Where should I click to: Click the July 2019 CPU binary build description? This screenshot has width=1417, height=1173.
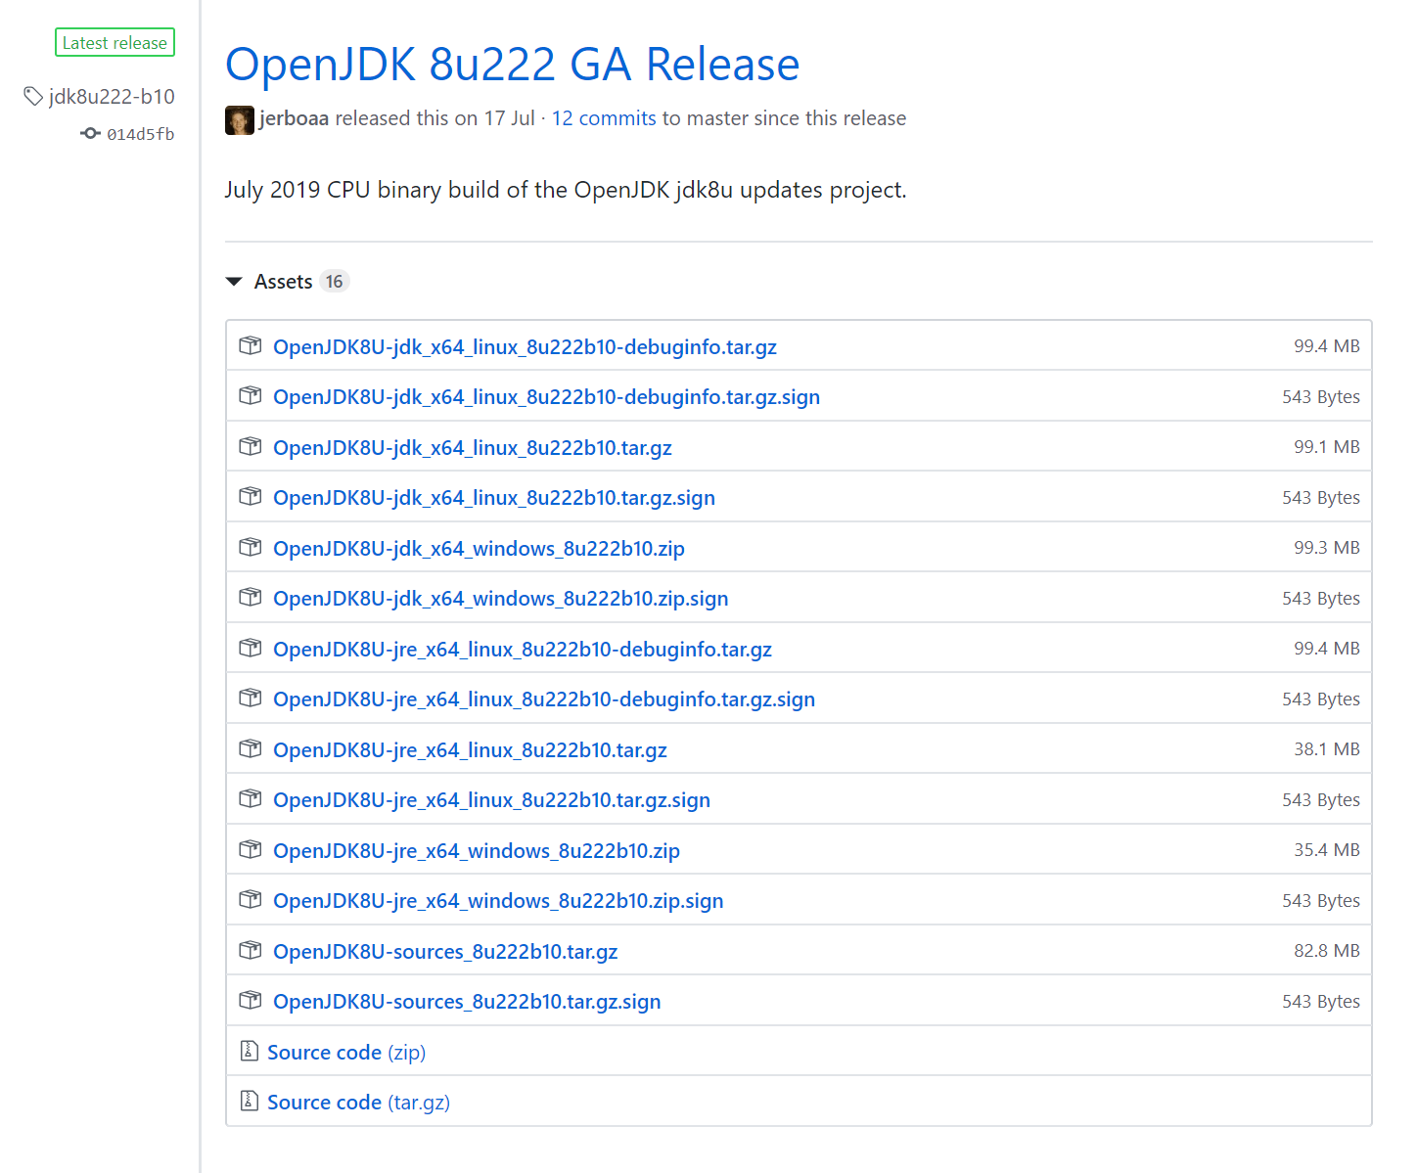[x=566, y=190]
